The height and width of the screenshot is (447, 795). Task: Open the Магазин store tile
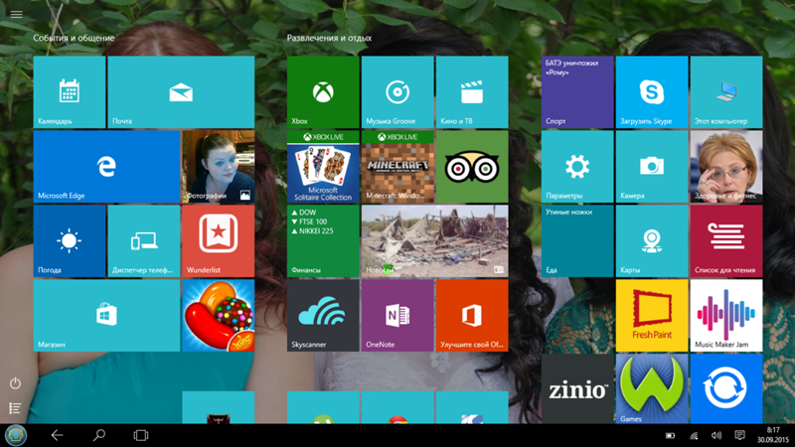coord(106,315)
